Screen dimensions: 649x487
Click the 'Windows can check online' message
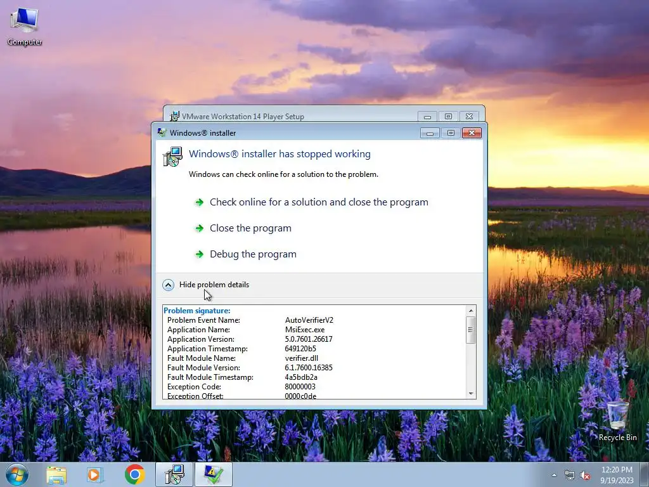coord(283,174)
